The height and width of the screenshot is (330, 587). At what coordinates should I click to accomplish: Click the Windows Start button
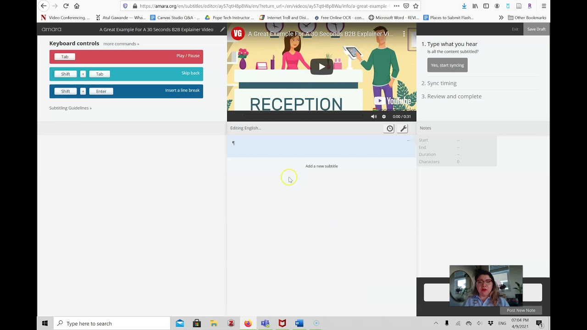(x=45, y=323)
